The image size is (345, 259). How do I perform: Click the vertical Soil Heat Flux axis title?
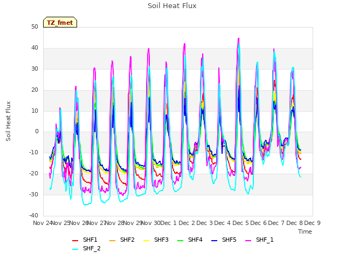point(8,121)
